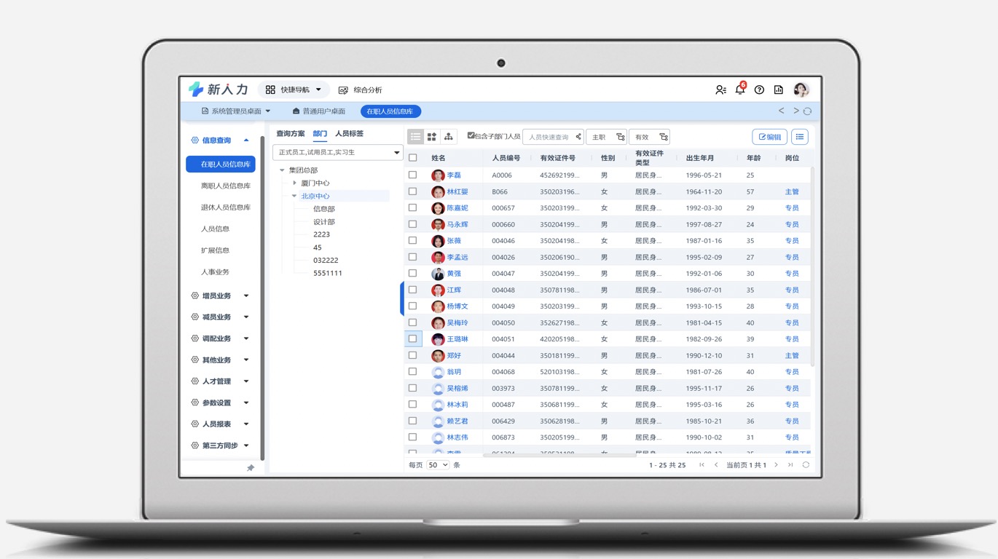This screenshot has height=559, width=998.
Task: Tick the select-all checkbox in table header
Action: [x=413, y=157]
